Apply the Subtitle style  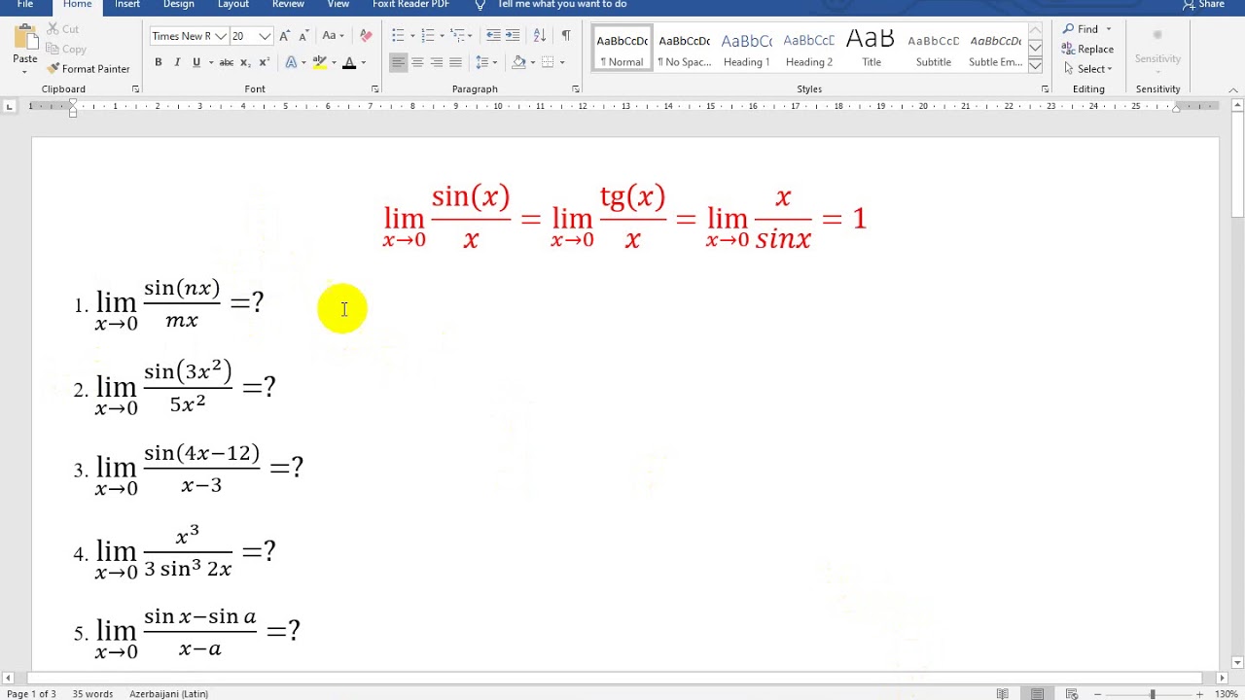pos(934,49)
